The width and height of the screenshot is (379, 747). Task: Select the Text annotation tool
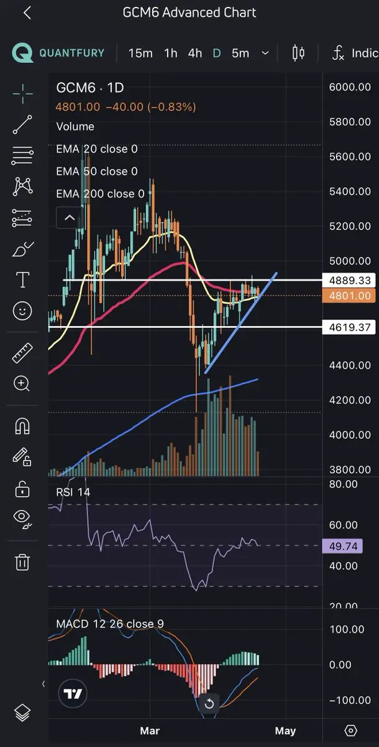pos(22,280)
